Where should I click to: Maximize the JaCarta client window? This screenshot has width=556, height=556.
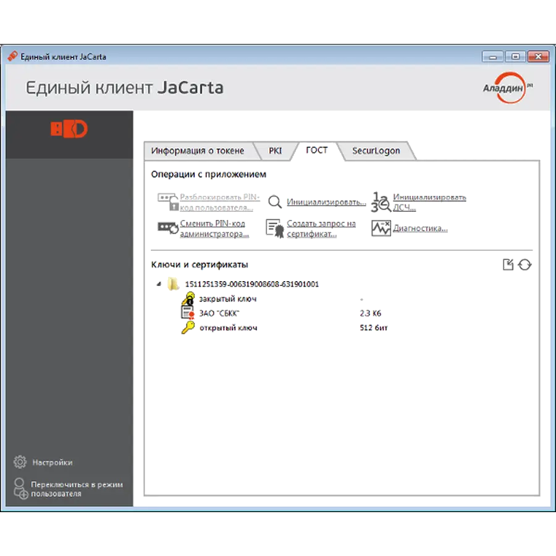click(x=515, y=56)
